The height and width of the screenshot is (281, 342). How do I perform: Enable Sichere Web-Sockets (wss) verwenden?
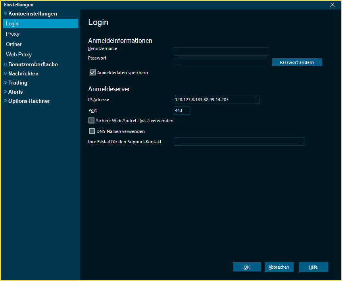(91, 121)
